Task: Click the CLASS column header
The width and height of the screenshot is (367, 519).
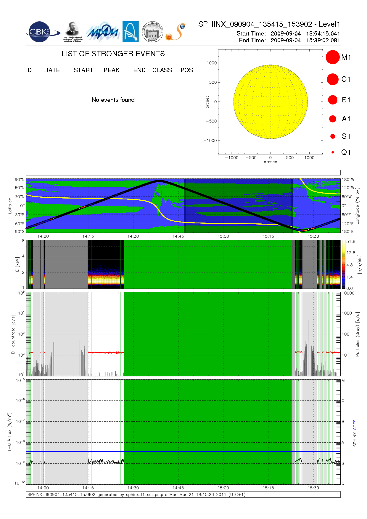Action: [x=162, y=70]
